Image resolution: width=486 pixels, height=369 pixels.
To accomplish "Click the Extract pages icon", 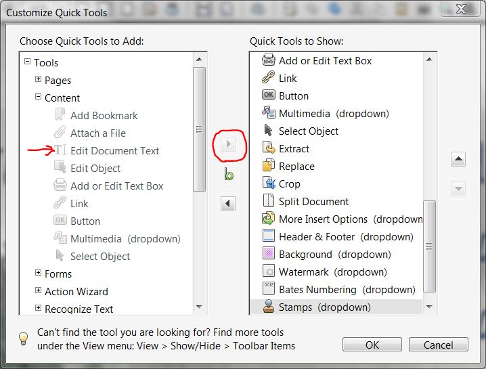I will pos(269,148).
